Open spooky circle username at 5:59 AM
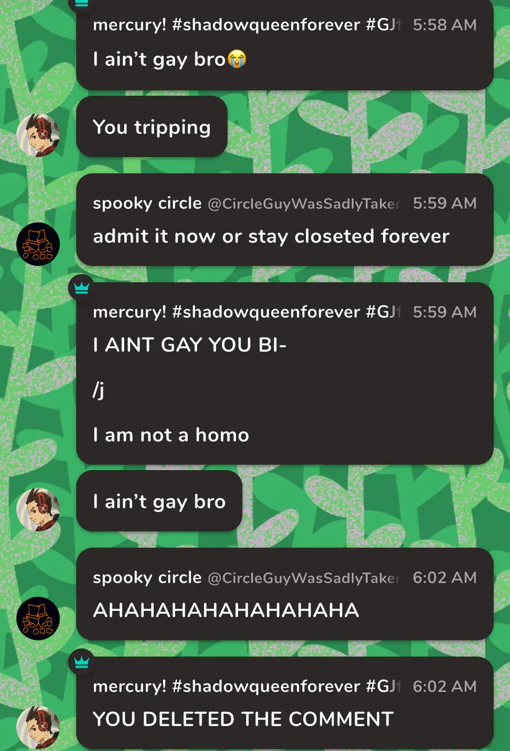This screenshot has width=510, height=751. (x=147, y=203)
